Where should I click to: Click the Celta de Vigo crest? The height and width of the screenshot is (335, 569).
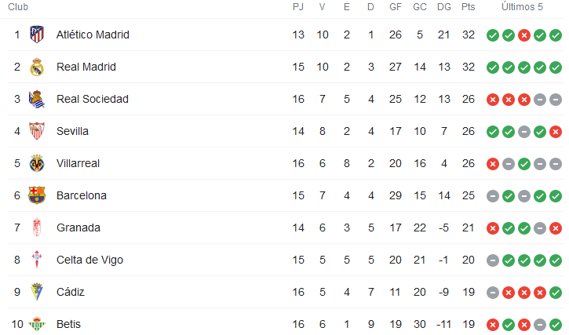point(37,260)
